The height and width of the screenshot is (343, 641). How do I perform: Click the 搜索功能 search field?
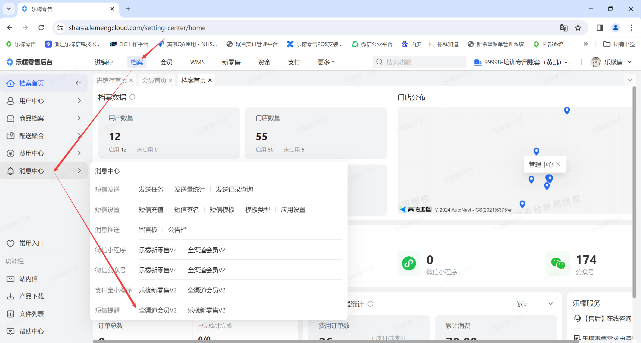[419, 62]
